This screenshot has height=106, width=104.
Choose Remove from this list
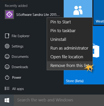point(70,66)
